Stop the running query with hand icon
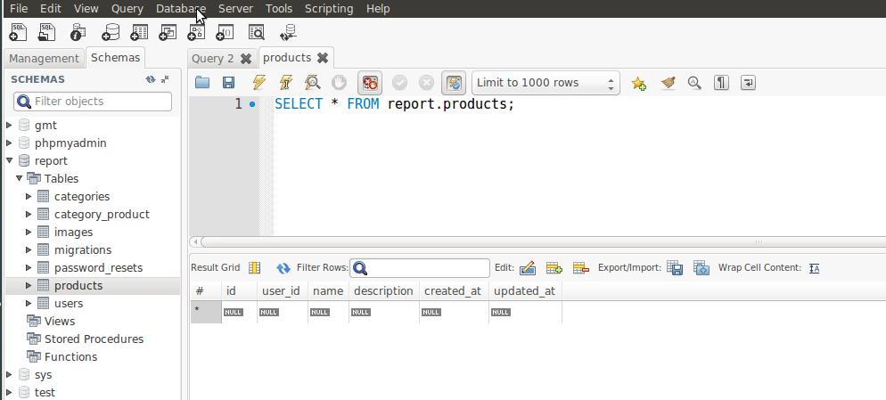 [x=339, y=83]
